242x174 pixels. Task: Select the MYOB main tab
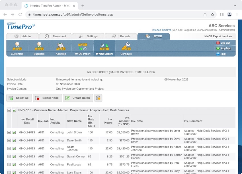click(x=154, y=36)
